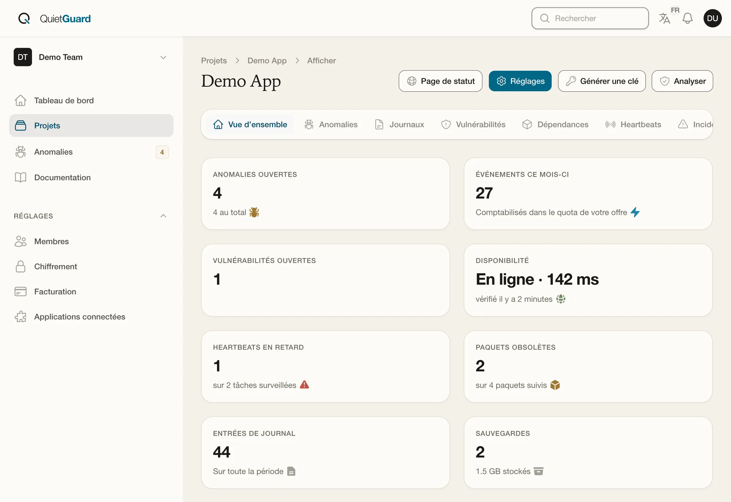Click 'En ligne · 142 ms' status text
Screen dimensions: 731x502
point(537,279)
